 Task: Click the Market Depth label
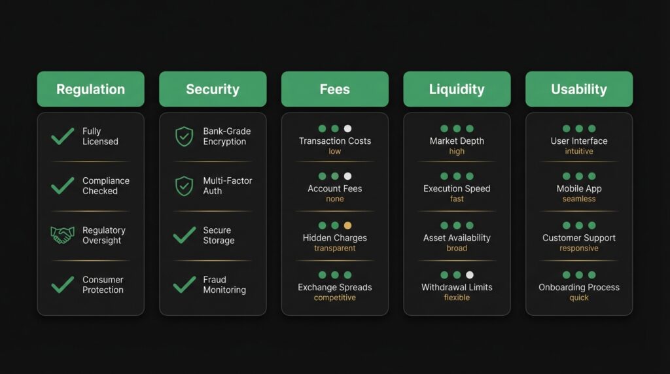(x=457, y=141)
